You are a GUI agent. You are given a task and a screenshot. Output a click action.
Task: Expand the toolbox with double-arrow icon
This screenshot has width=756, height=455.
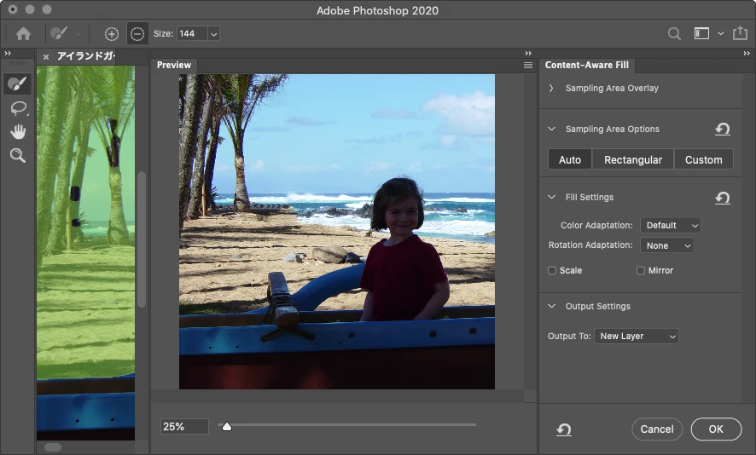pyautogui.click(x=8, y=54)
